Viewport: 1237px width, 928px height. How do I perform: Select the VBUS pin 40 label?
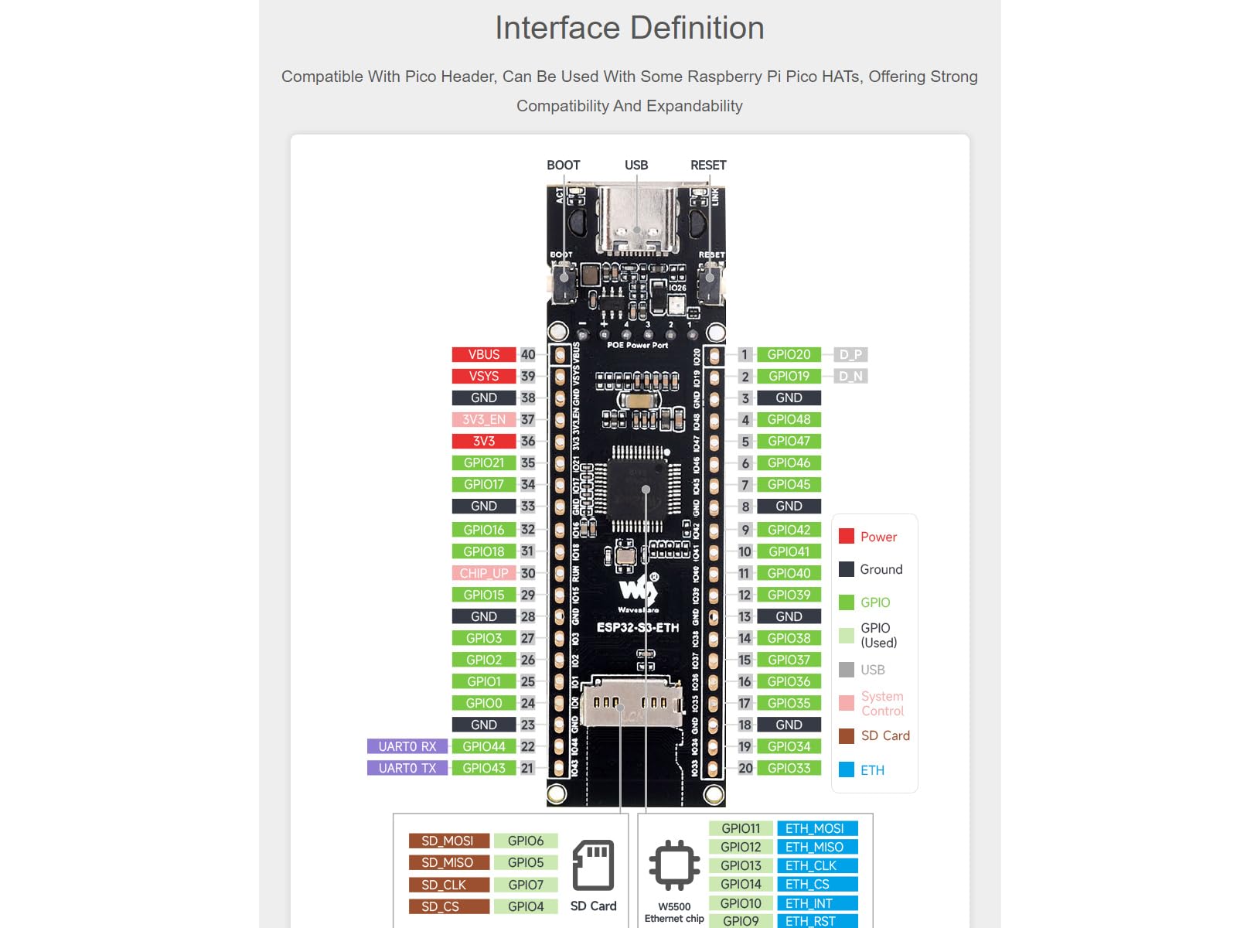click(x=483, y=354)
